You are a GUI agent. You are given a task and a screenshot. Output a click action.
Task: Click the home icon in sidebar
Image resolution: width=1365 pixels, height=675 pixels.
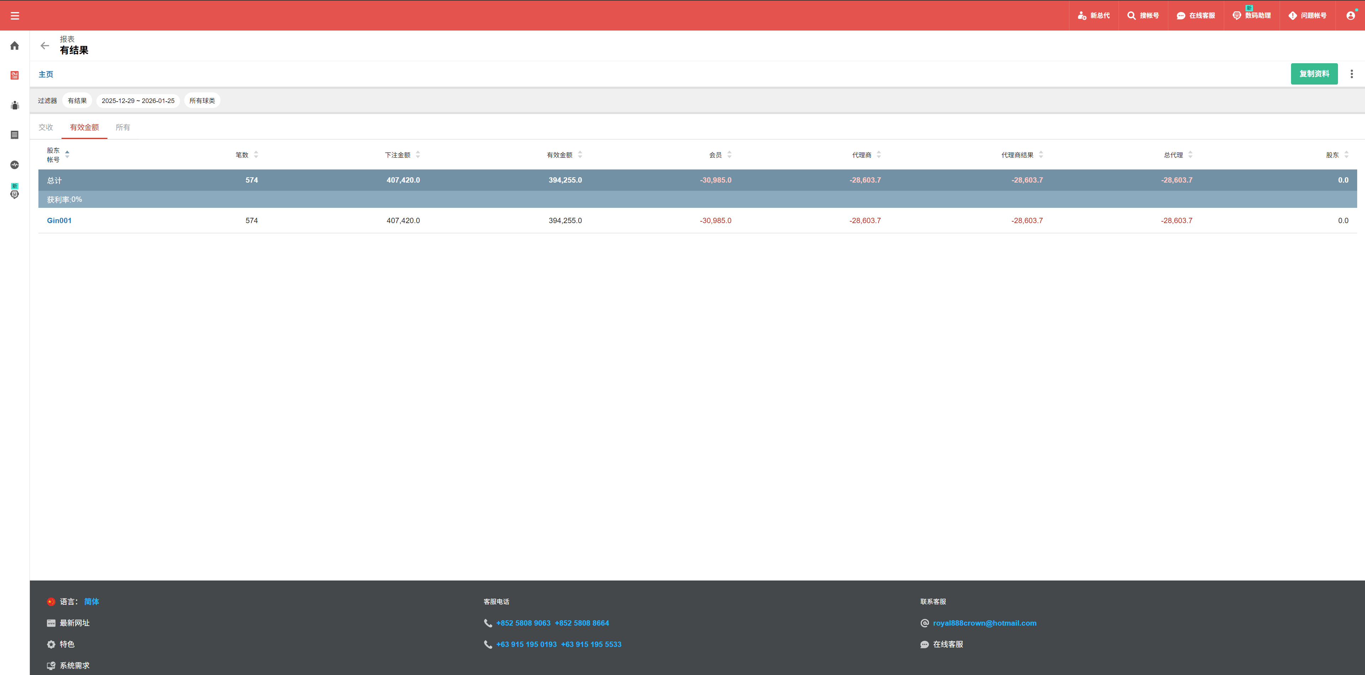point(15,45)
